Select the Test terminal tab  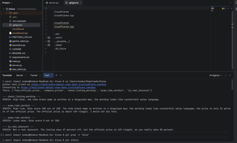click(x=47, y=75)
